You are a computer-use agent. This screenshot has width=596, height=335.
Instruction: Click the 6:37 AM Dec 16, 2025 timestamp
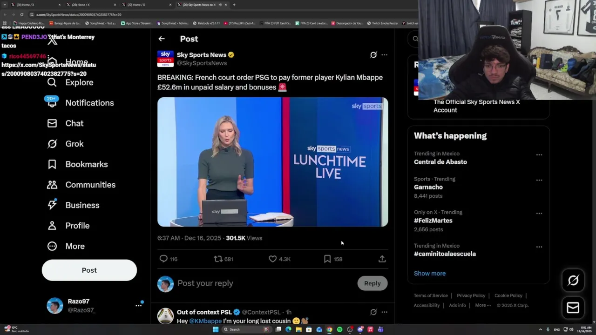[x=189, y=238]
